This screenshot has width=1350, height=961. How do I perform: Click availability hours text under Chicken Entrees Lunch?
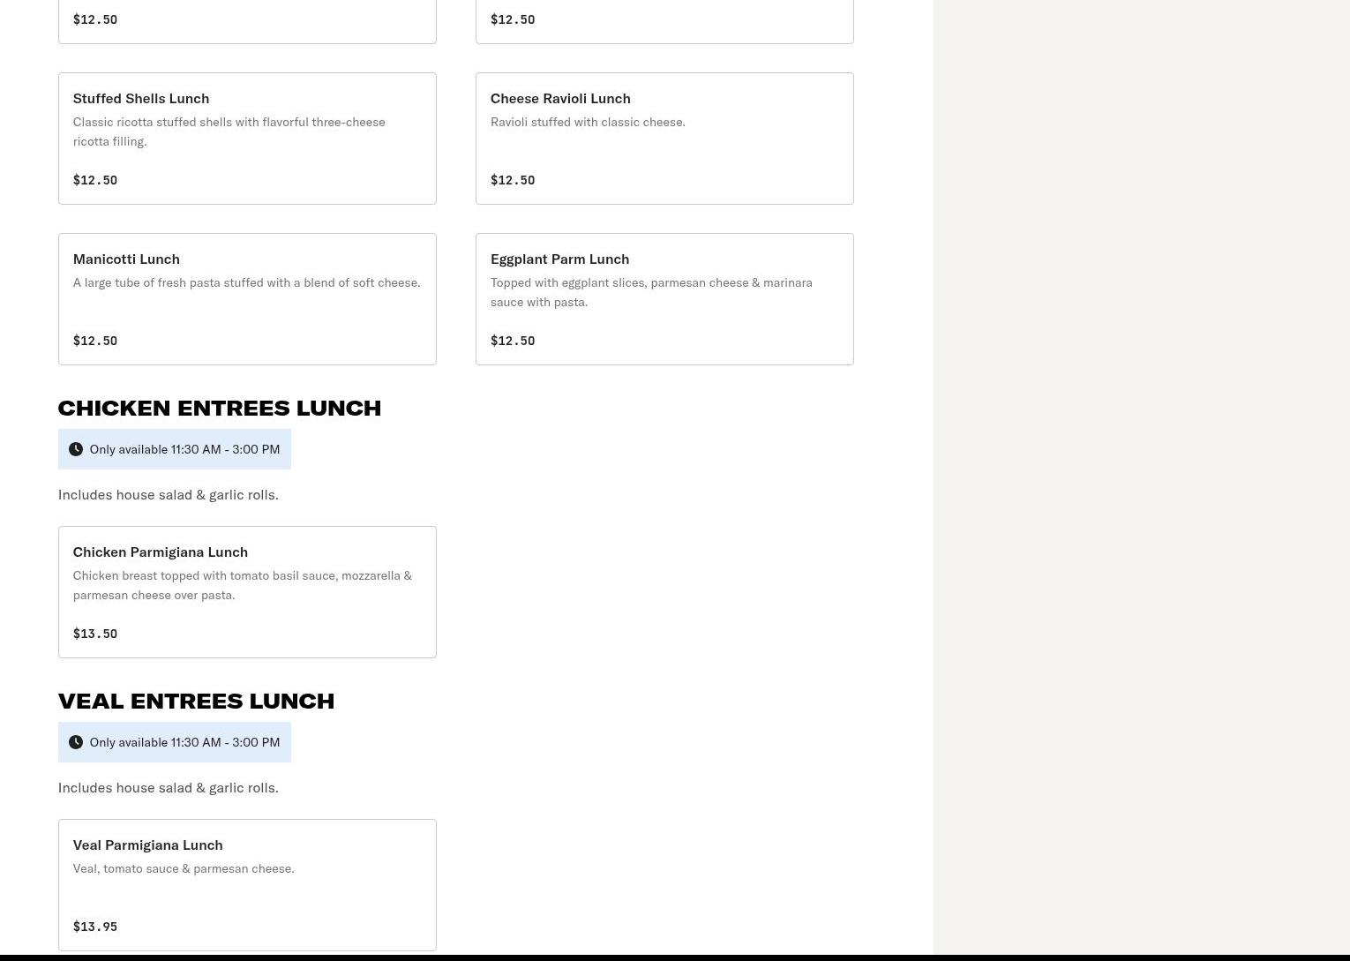(x=184, y=449)
